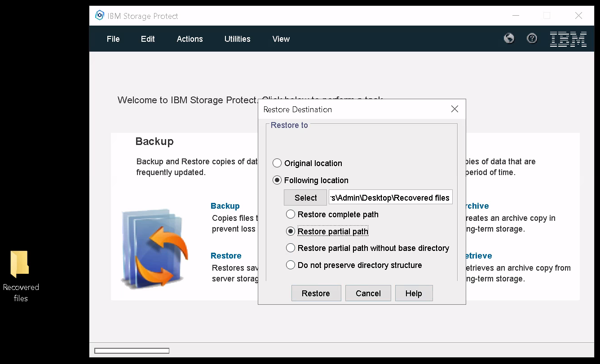The image size is (600, 364).
Task: Click the Help button in the dialog
Action: pyautogui.click(x=414, y=293)
